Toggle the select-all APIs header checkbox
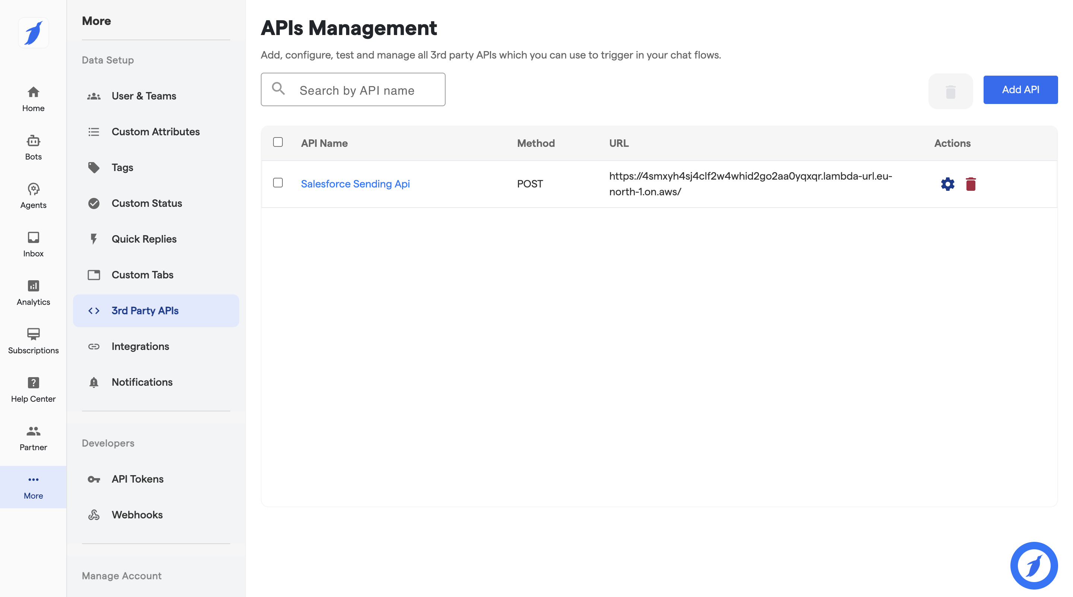This screenshot has height=597, width=1073. (x=278, y=142)
